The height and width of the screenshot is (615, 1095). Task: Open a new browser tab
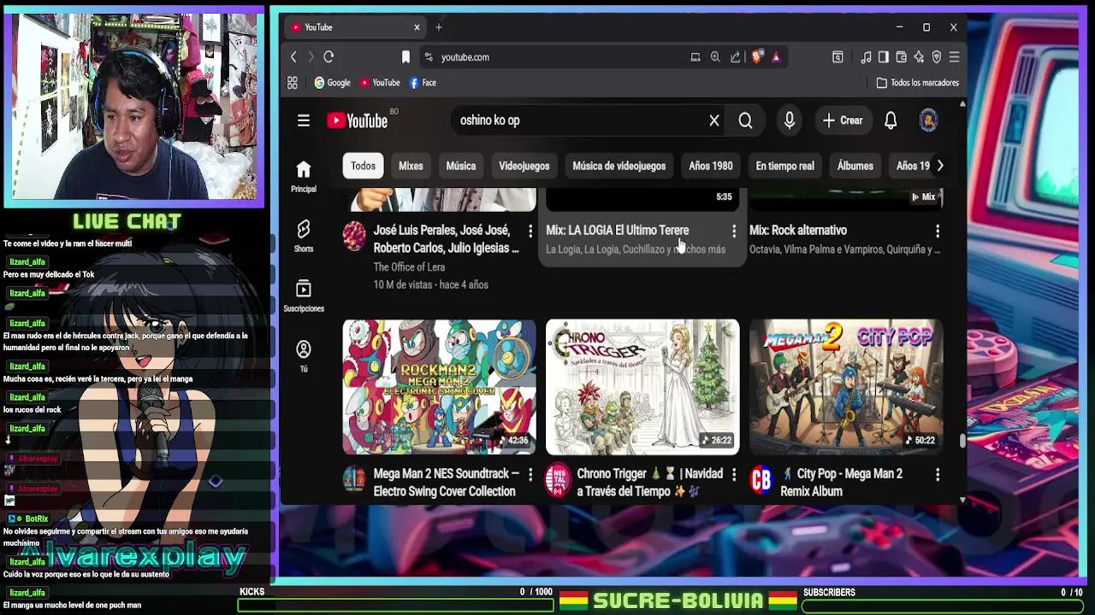439,27
